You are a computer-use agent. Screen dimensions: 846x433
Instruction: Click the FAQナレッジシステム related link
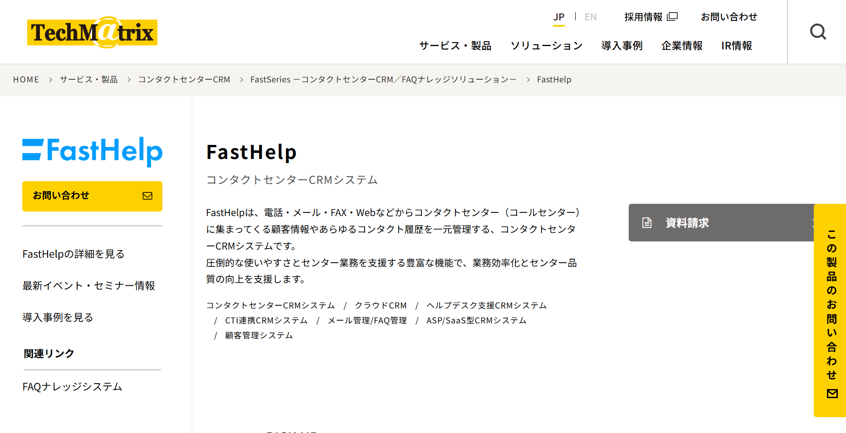tap(72, 387)
